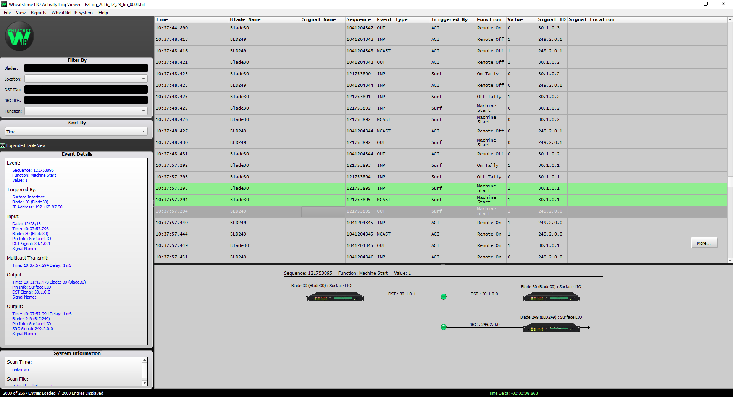Click the WheatNet-IP logo

(19, 36)
